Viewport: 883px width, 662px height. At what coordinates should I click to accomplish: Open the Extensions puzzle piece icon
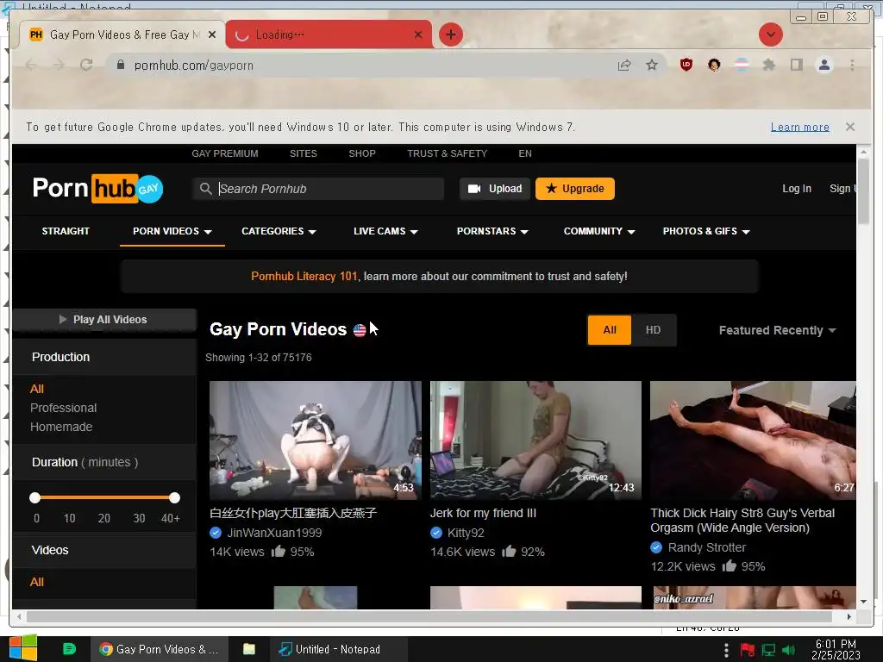(768, 65)
